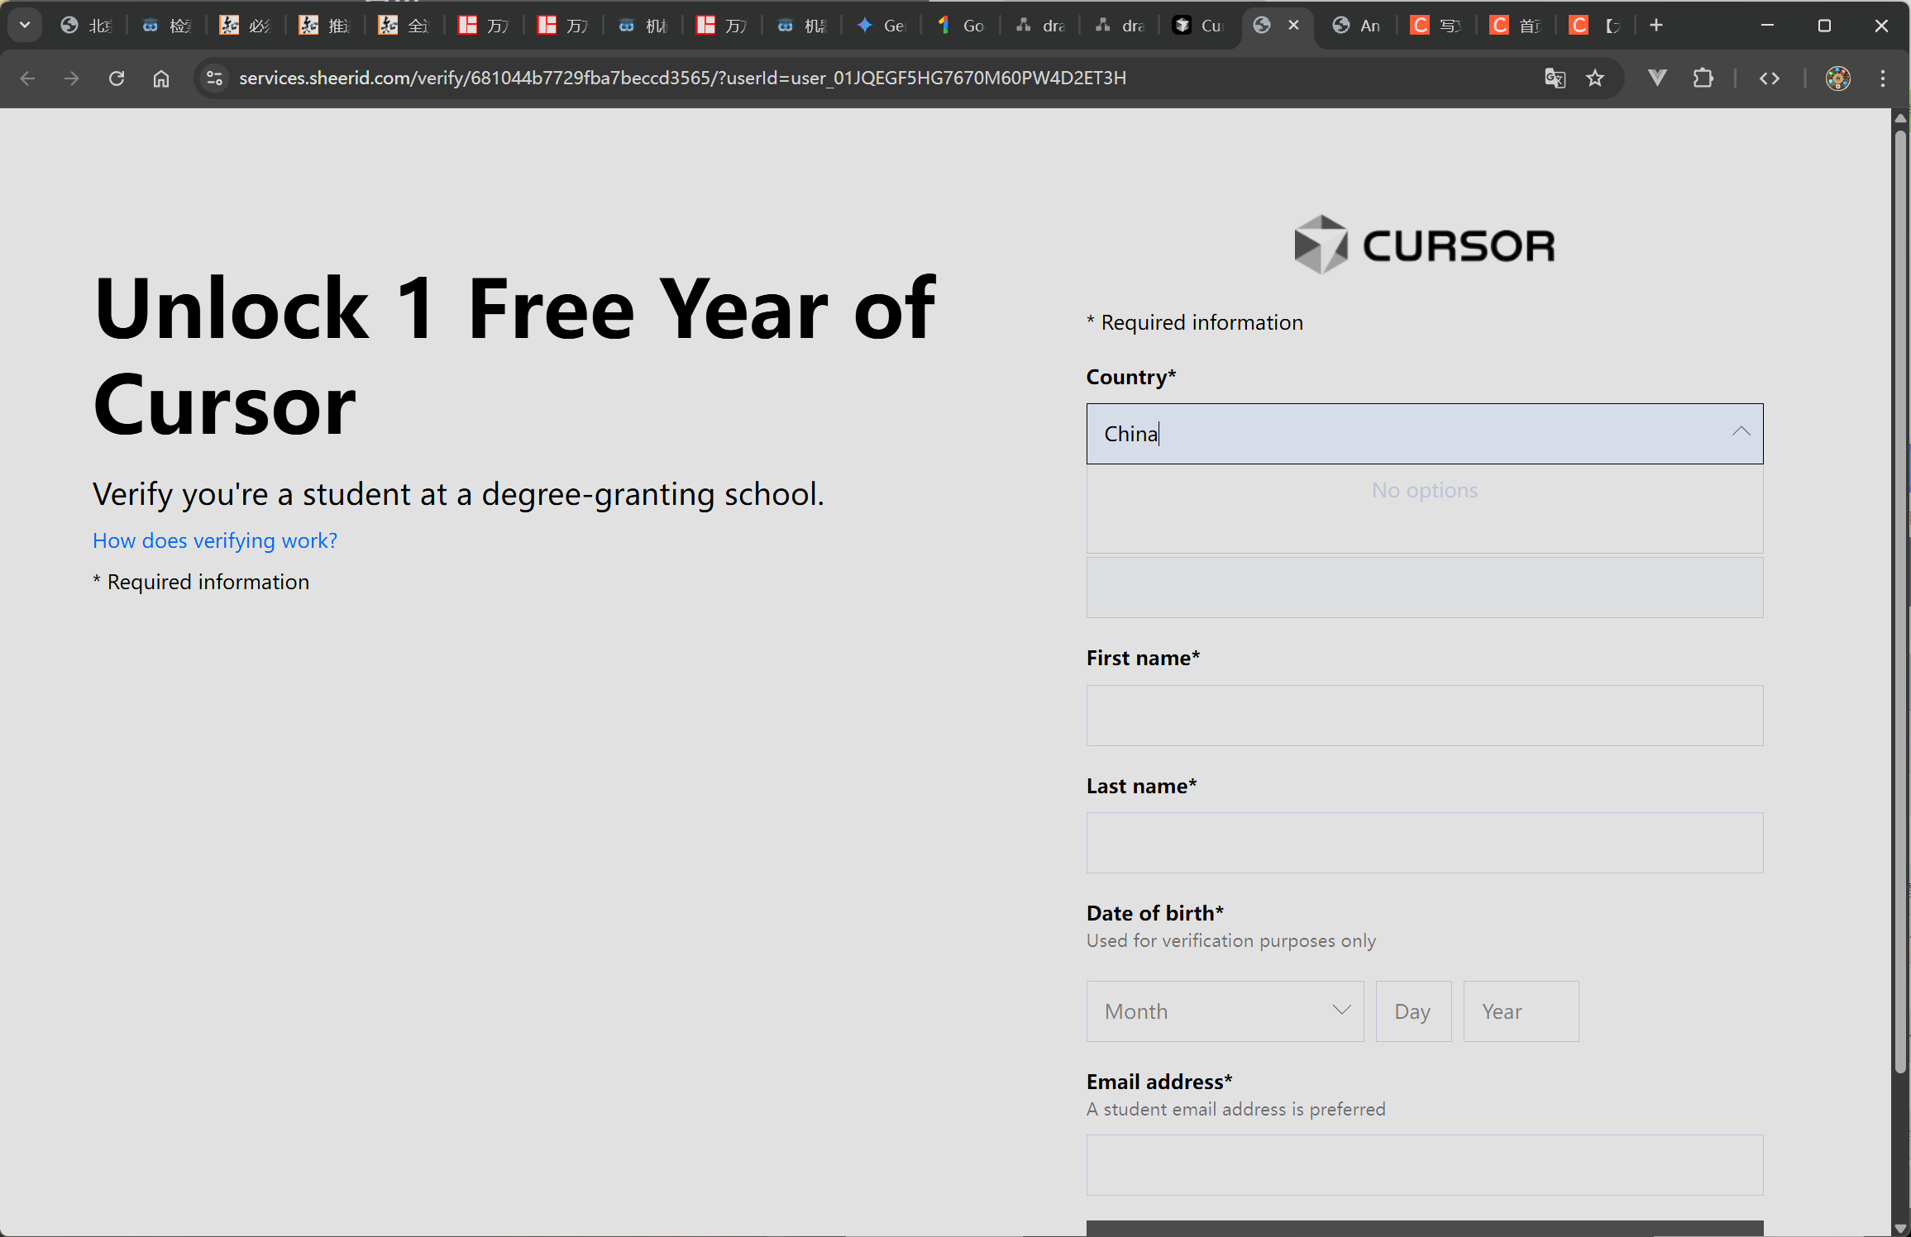
Task: Click the home page icon
Action: tap(161, 79)
